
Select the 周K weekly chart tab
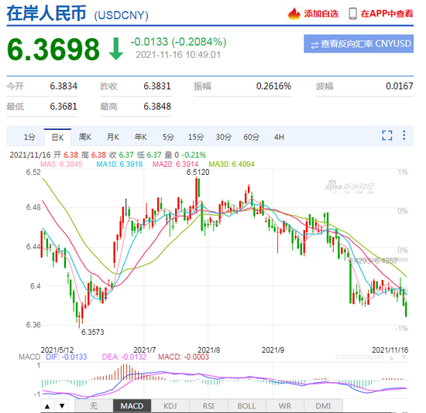pyautogui.click(x=85, y=138)
